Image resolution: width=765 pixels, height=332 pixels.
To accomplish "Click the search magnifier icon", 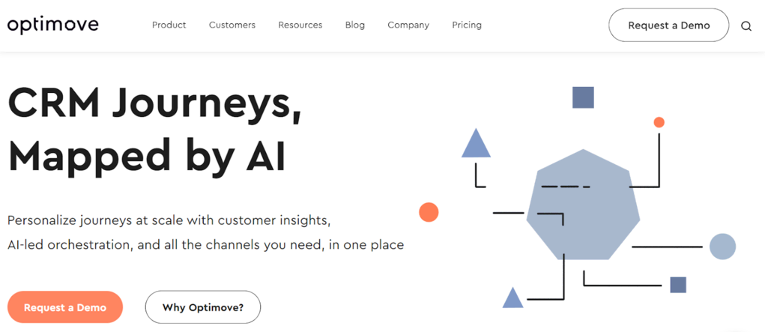I will pyautogui.click(x=746, y=25).
